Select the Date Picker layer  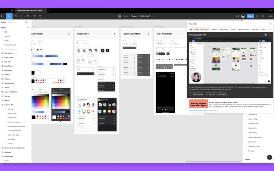pyautogui.click(x=8, y=66)
